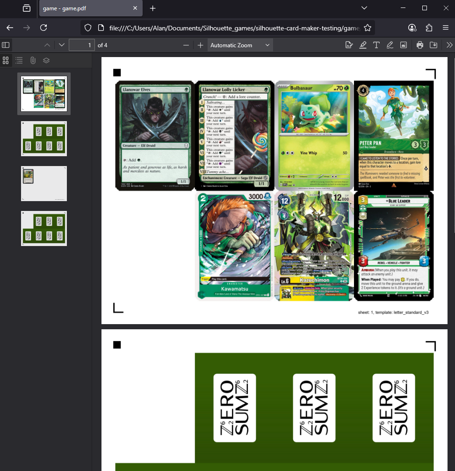This screenshot has width=455, height=471.
Task: Minimize the Firefox window
Action: [x=403, y=8]
